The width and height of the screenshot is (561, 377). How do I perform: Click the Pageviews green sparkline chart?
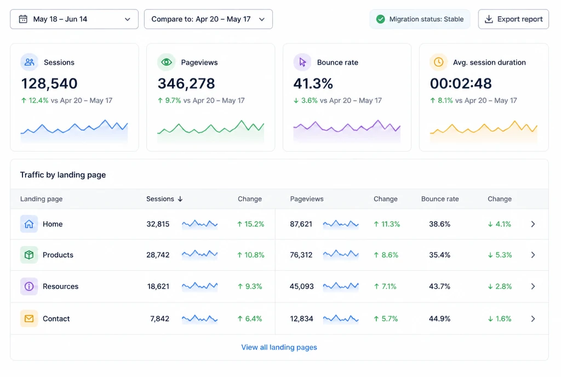(211, 131)
